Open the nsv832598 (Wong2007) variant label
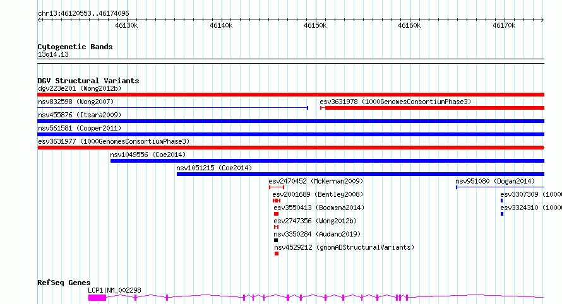This screenshot has height=304, width=562. (x=76, y=102)
